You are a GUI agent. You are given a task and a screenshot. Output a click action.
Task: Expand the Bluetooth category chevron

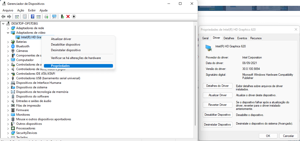click(8, 46)
